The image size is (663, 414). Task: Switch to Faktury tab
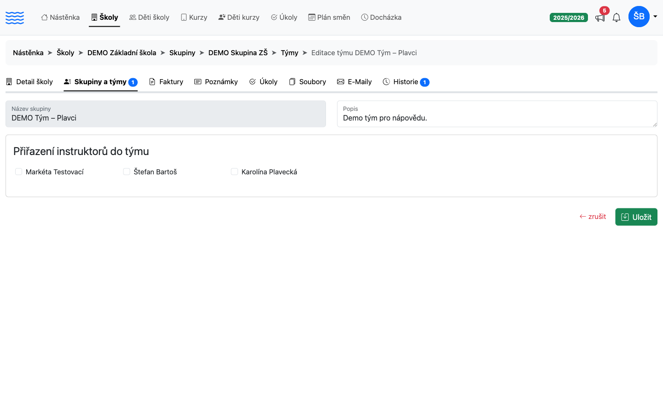(x=166, y=82)
